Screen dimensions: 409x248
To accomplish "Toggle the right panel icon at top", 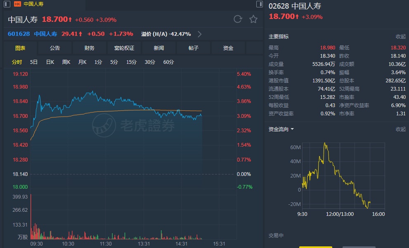I will (x=259, y=4).
